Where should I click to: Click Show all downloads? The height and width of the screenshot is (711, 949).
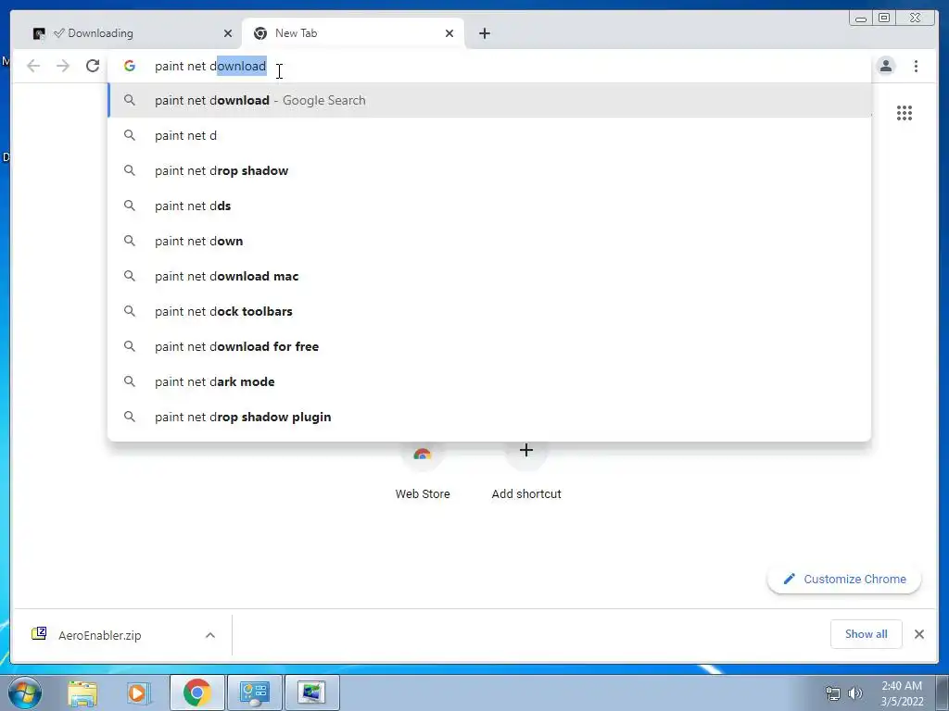(867, 633)
